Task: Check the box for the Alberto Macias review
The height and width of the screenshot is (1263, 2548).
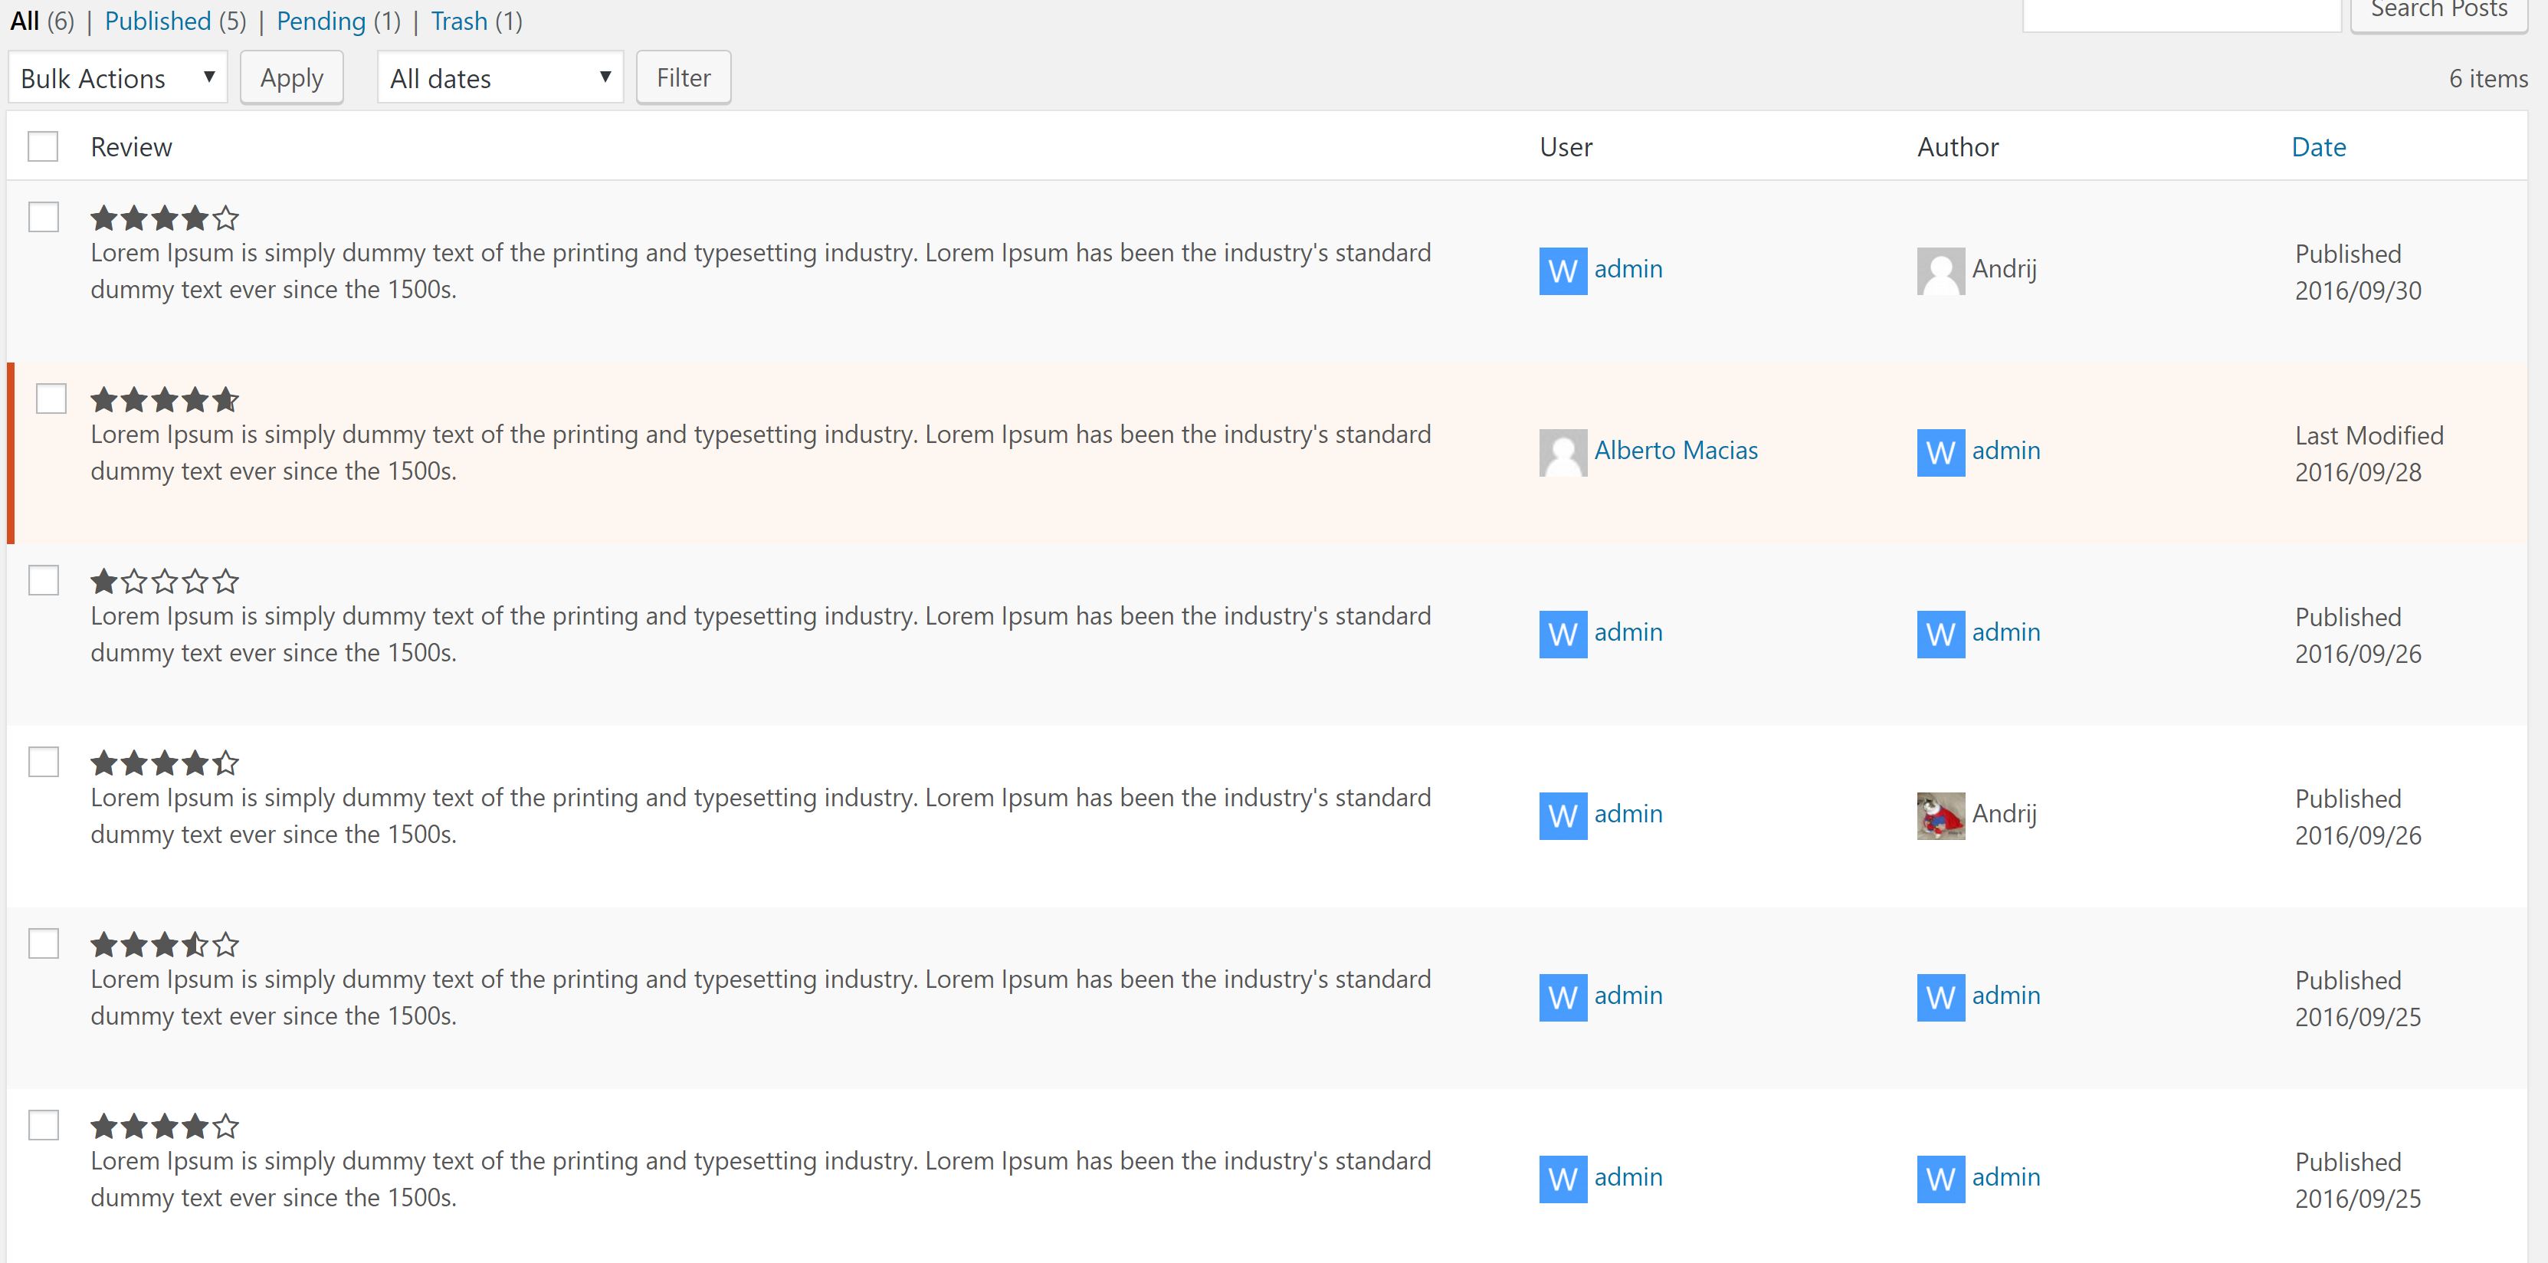Action: click(51, 399)
